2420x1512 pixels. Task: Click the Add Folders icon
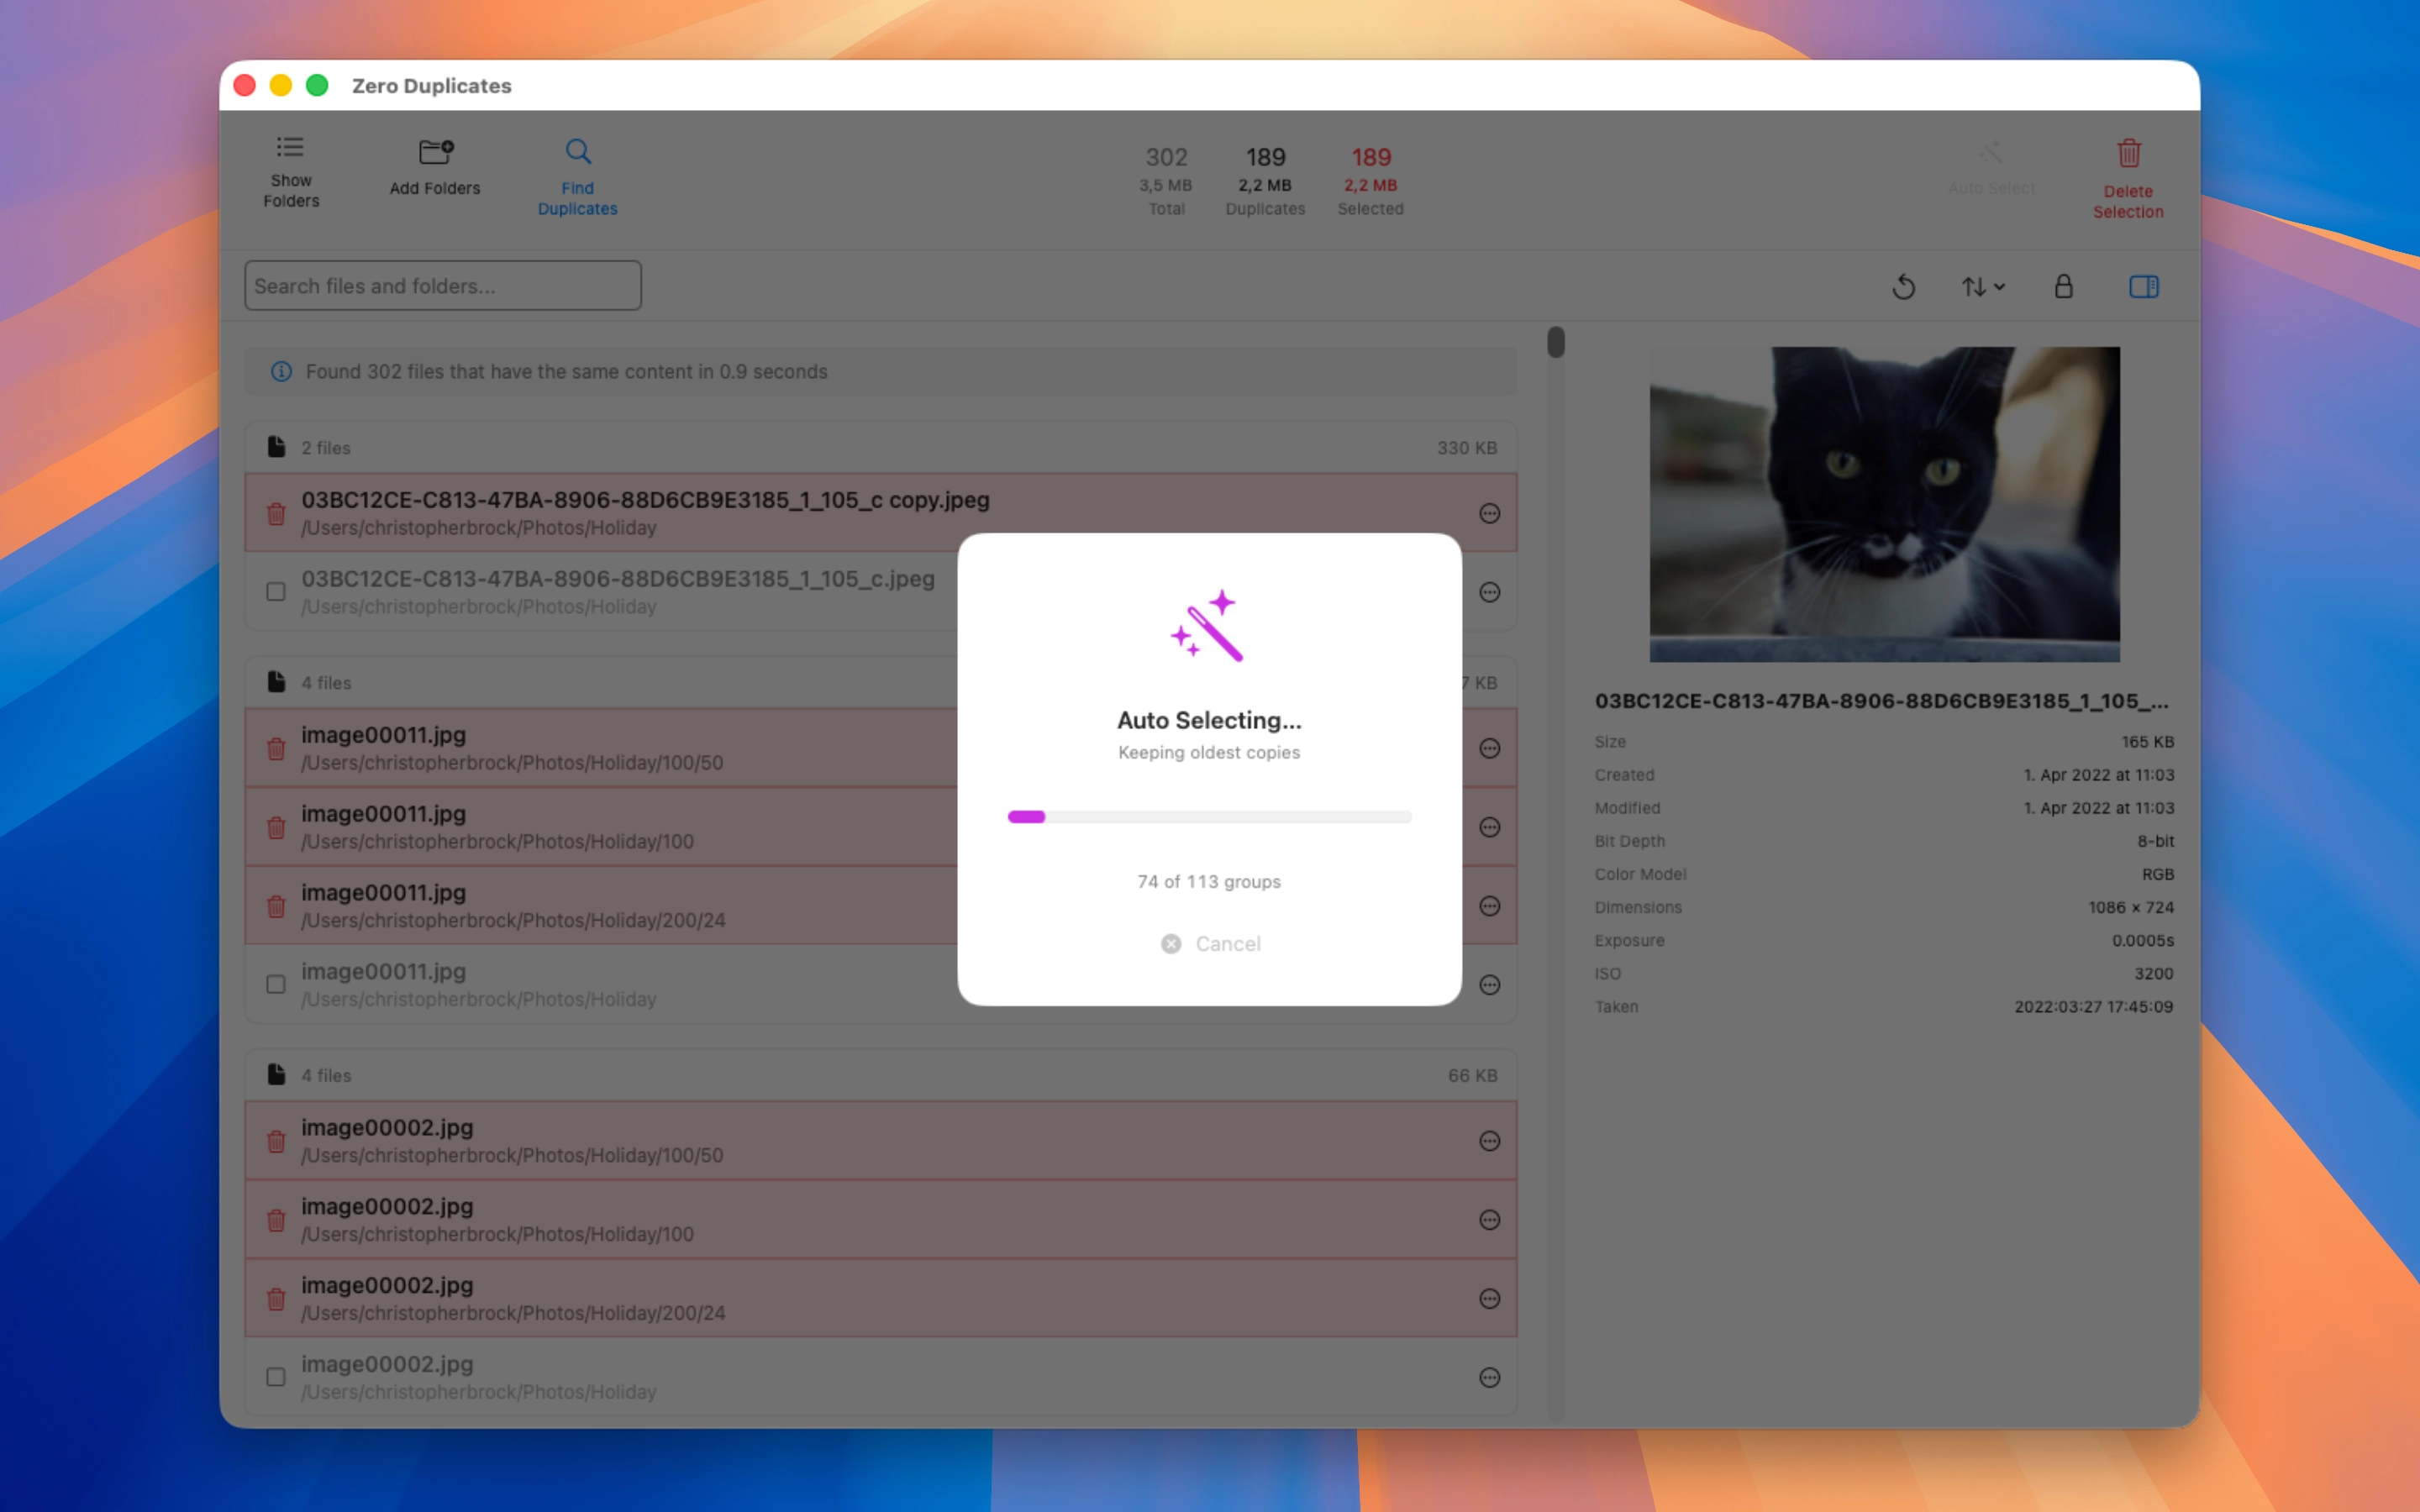pyautogui.click(x=434, y=152)
